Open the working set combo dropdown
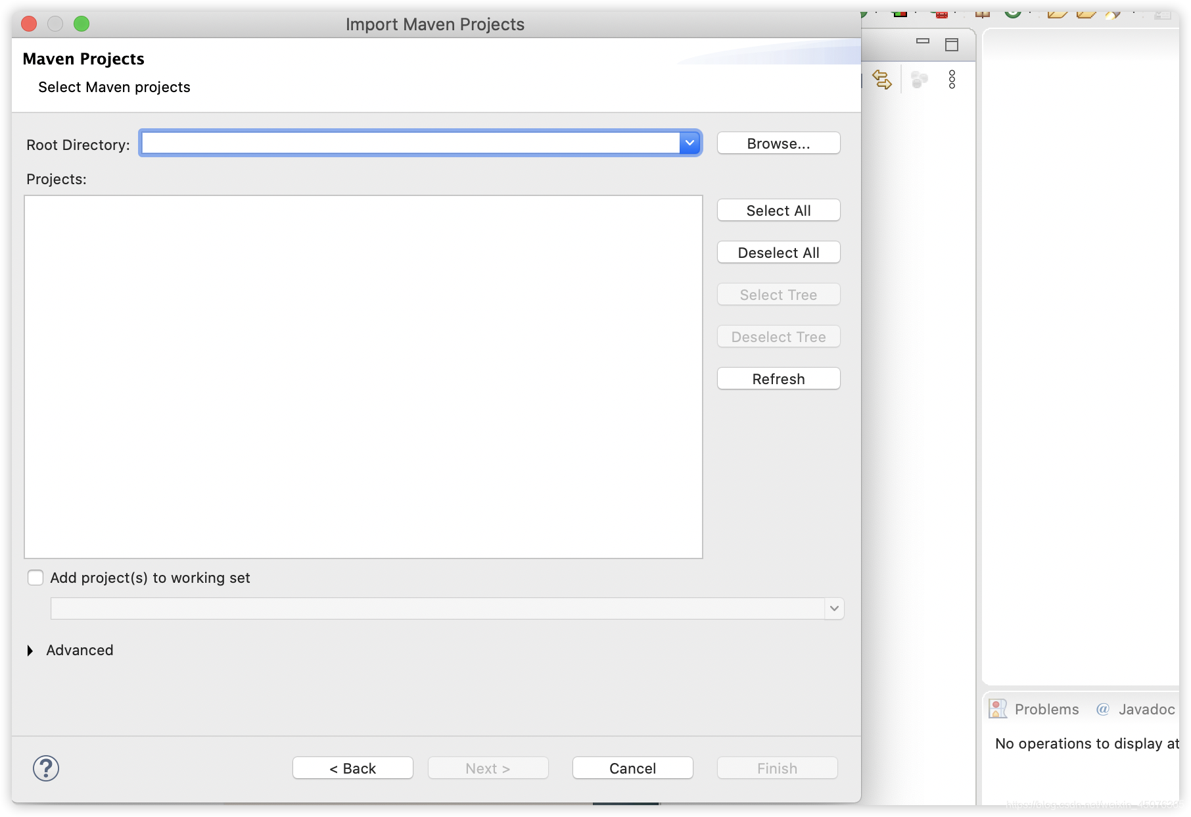The width and height of the screenshot is (1191, 817). [834, 608]
